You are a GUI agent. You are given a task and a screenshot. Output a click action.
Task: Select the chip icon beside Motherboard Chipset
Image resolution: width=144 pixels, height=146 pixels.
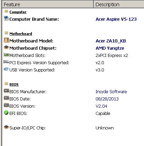(x=6, y=47)
